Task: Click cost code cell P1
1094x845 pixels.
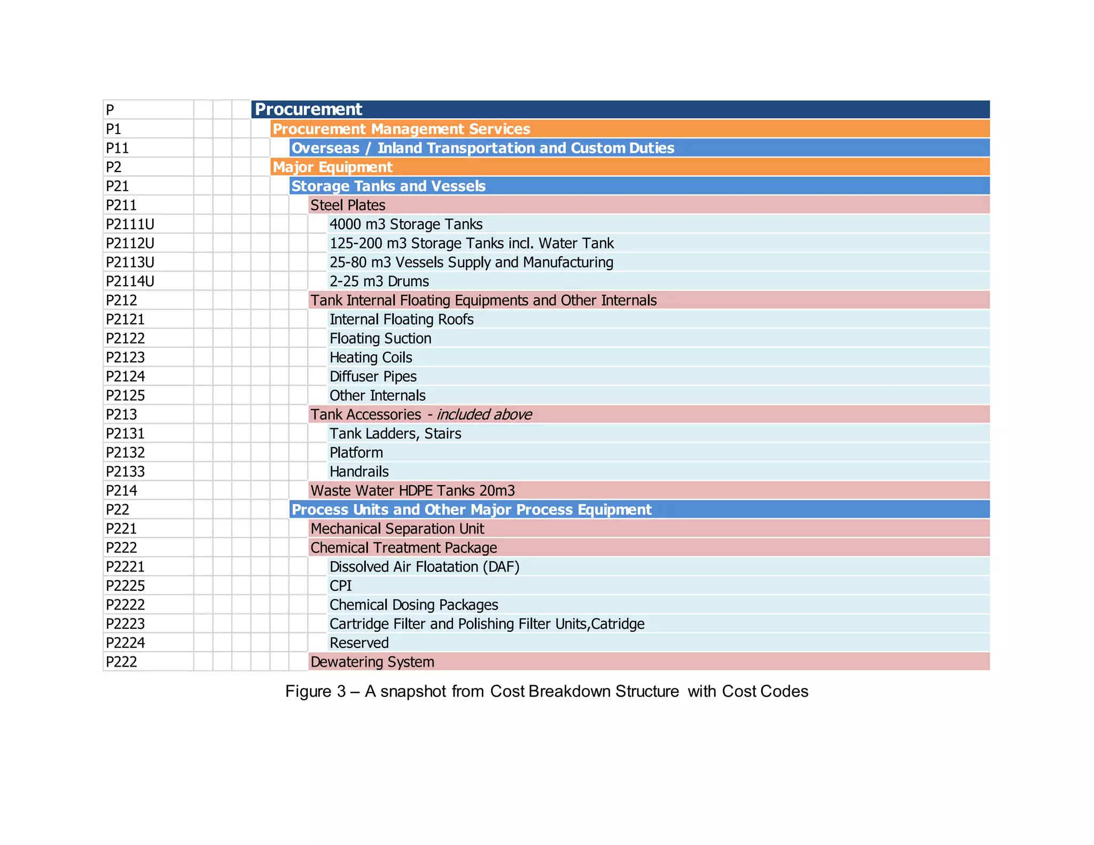Action: point(149,129)
